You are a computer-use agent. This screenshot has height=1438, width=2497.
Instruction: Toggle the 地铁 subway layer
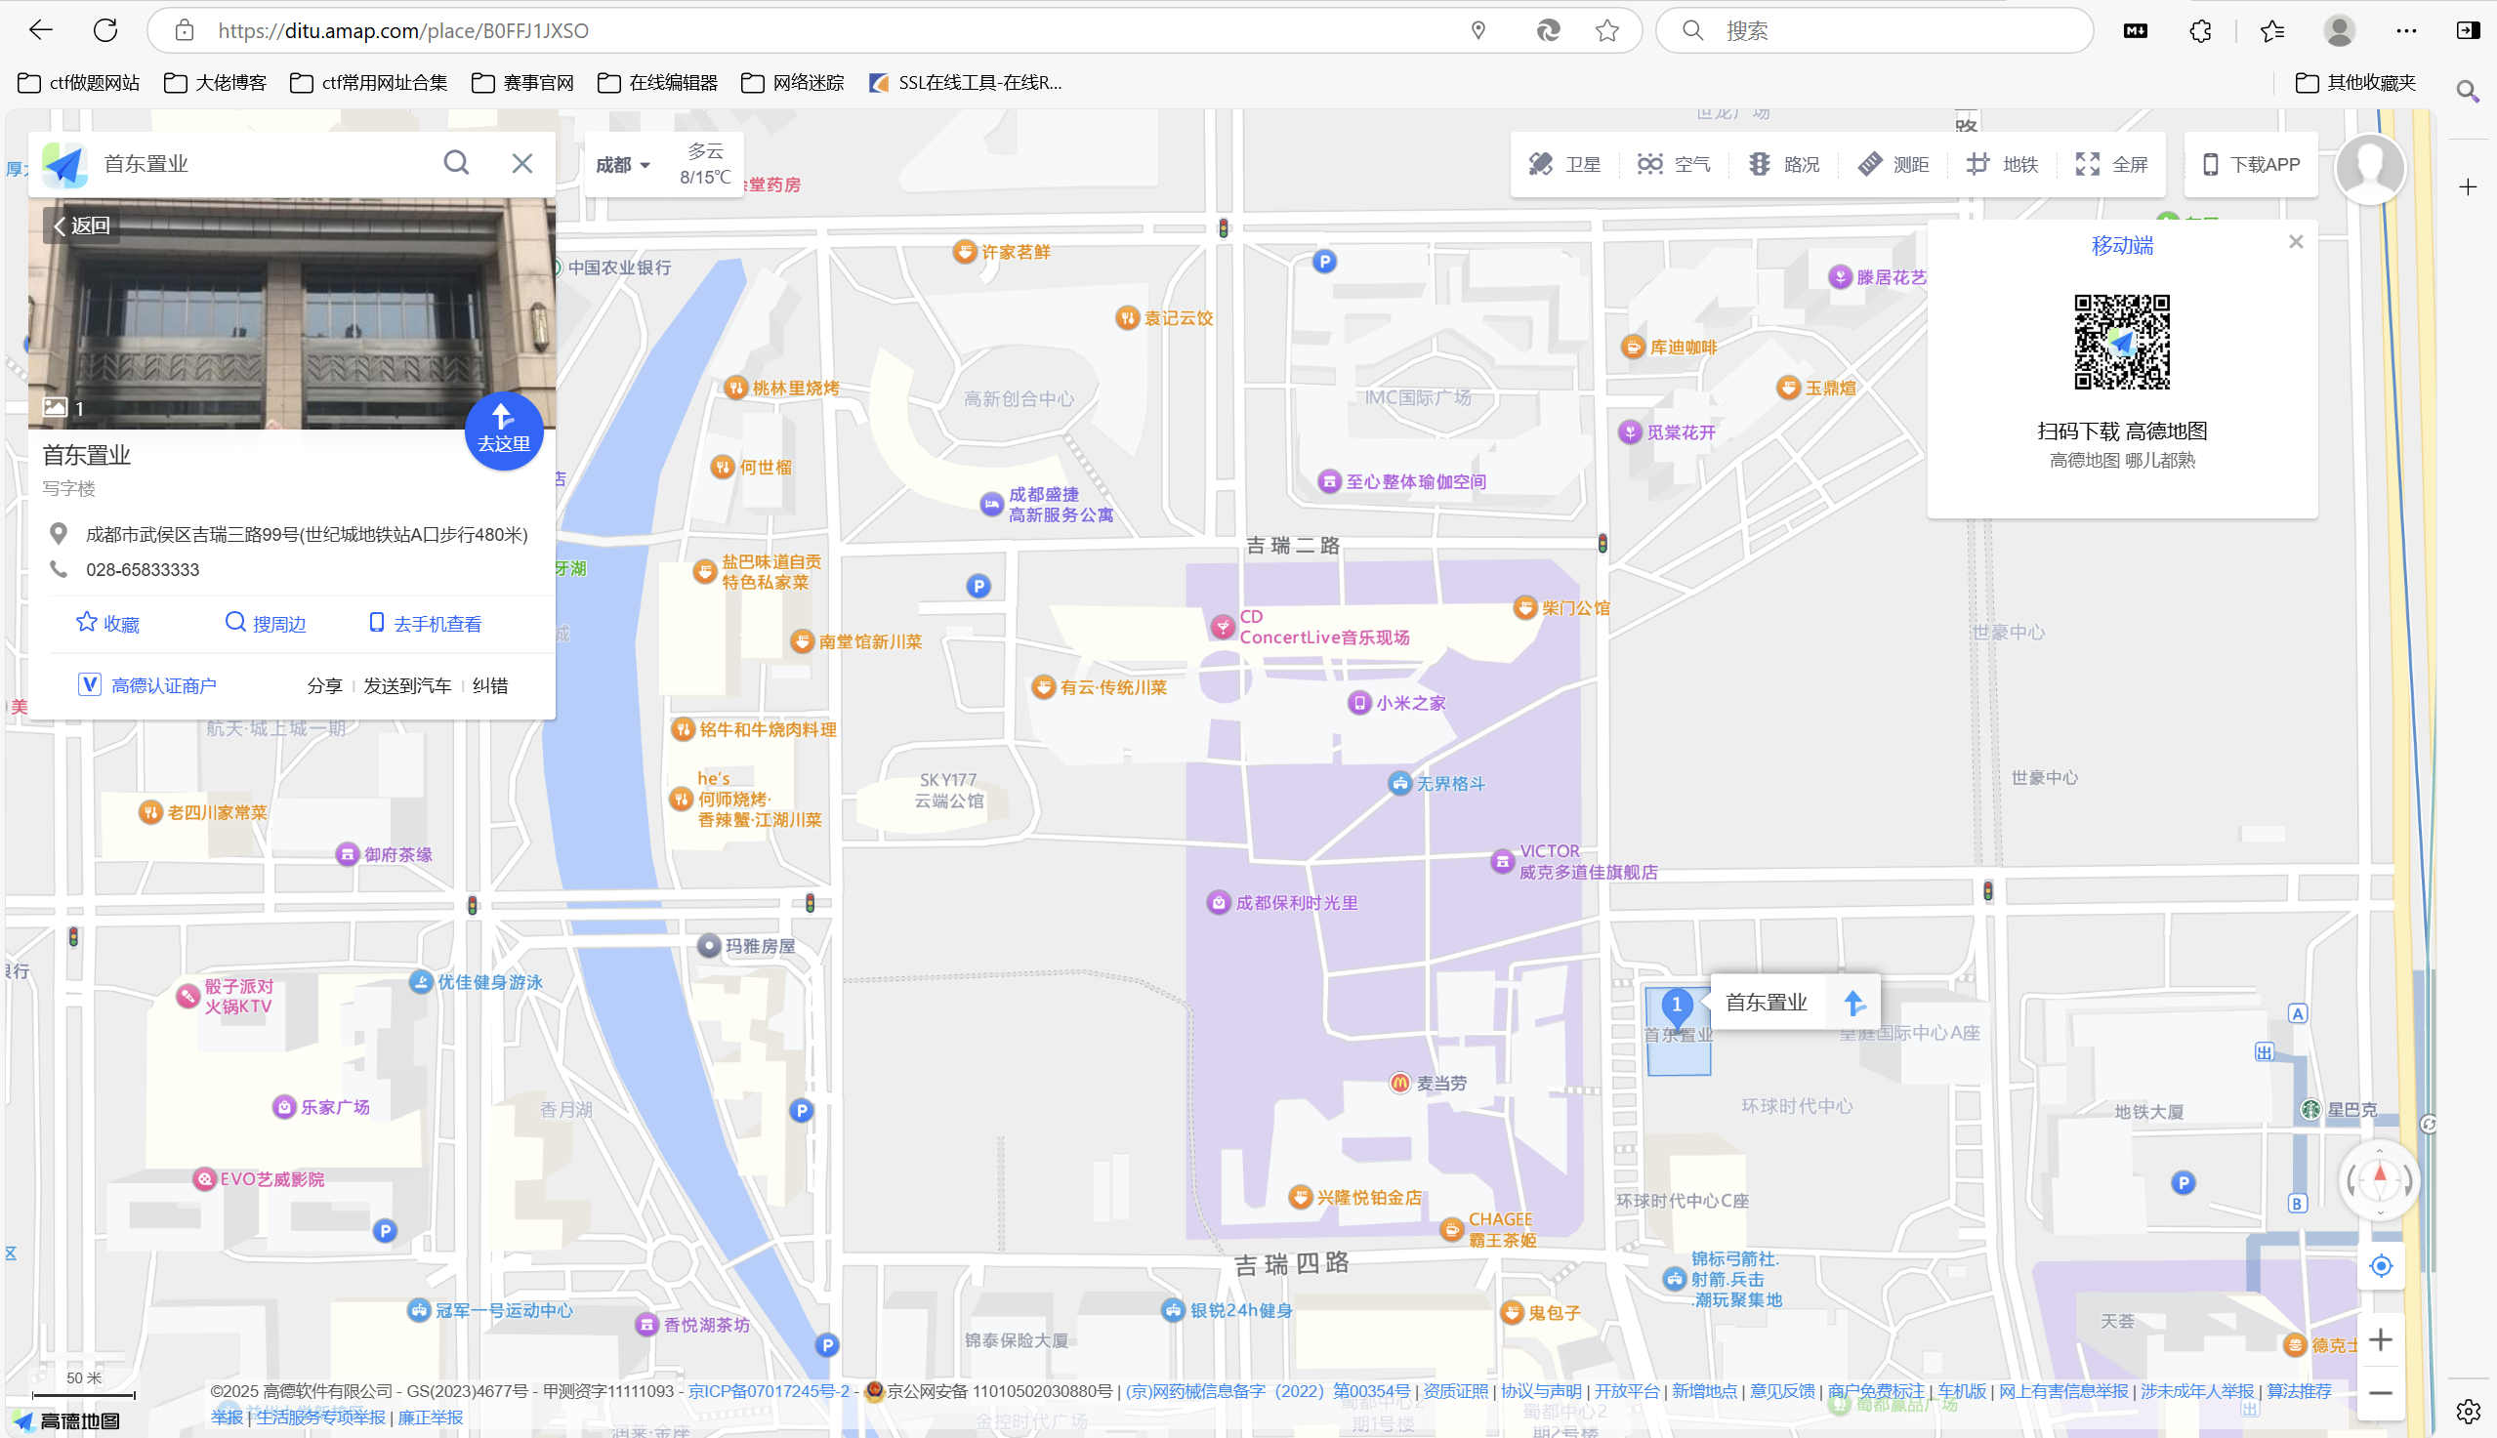pyautogui.click(x=2002, y=164)
